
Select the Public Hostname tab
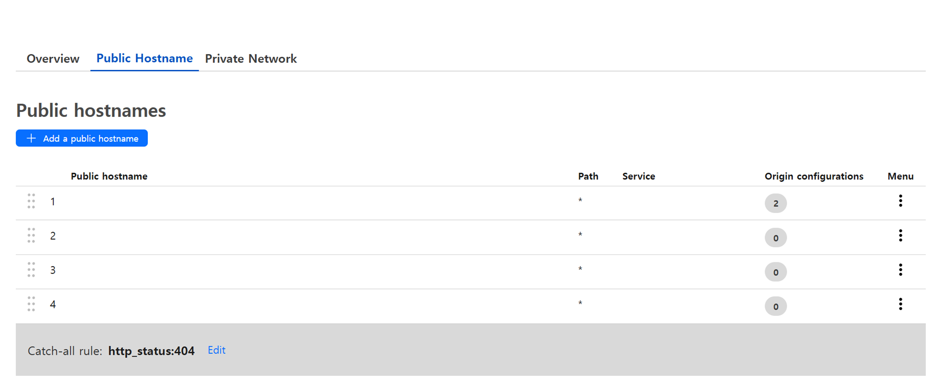[x=145, y=58]
